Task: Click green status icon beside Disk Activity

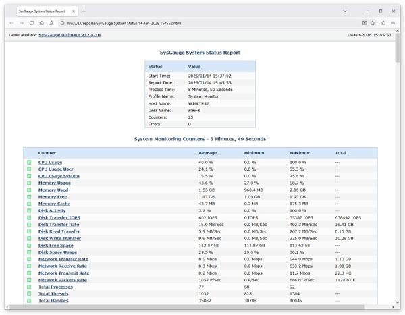Action: tap(29, 210)
